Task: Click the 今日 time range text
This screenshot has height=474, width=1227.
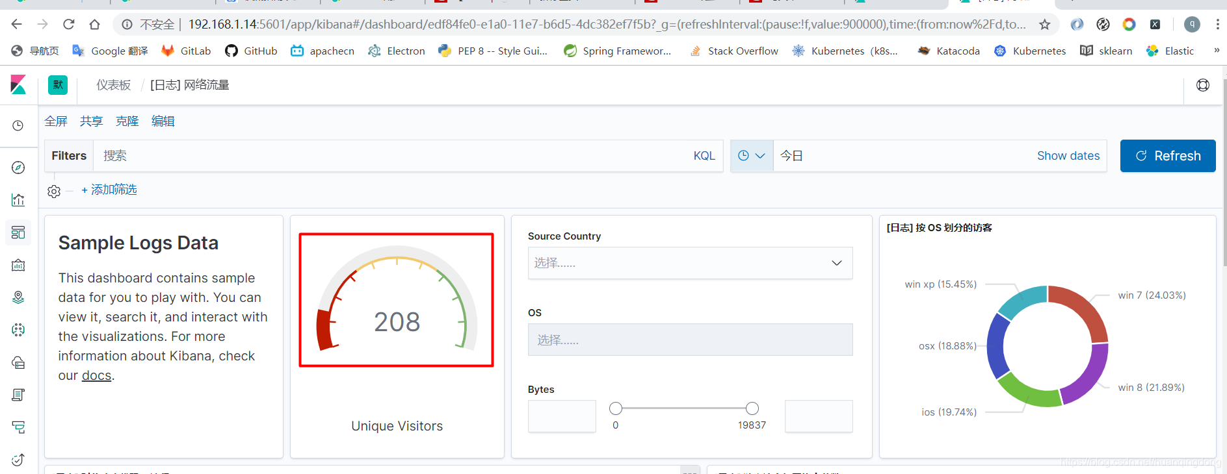Action: point(791,156)
